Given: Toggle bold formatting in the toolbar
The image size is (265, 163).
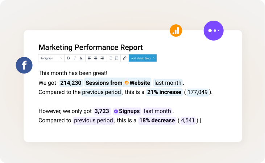Looking at the screenshot, I should point(69,58).
